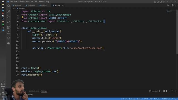The width and height of the screenshot is (178, 100).
Task: Click CTkEntry in the import line
Action: click(x=79, y=21)
